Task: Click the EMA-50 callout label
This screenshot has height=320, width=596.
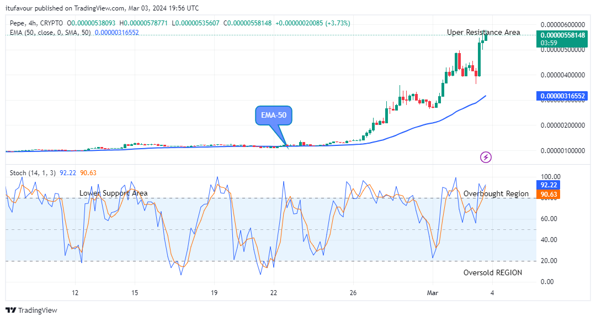Action: pyautogui.click(x=274, y=115)
